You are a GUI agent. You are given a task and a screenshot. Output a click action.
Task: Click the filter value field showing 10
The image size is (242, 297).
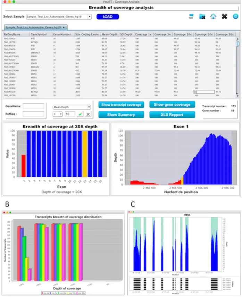tap(70, 114)
